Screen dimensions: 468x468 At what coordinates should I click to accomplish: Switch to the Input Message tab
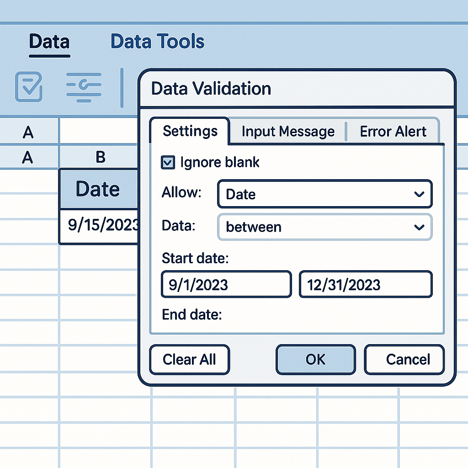click(x=287, y=132)
